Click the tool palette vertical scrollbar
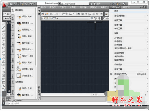Image resolution: width=150 pixels, height=111 pixels. 35,36
